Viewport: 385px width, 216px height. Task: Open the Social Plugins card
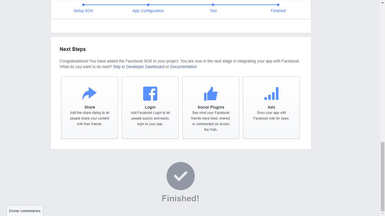210,107
